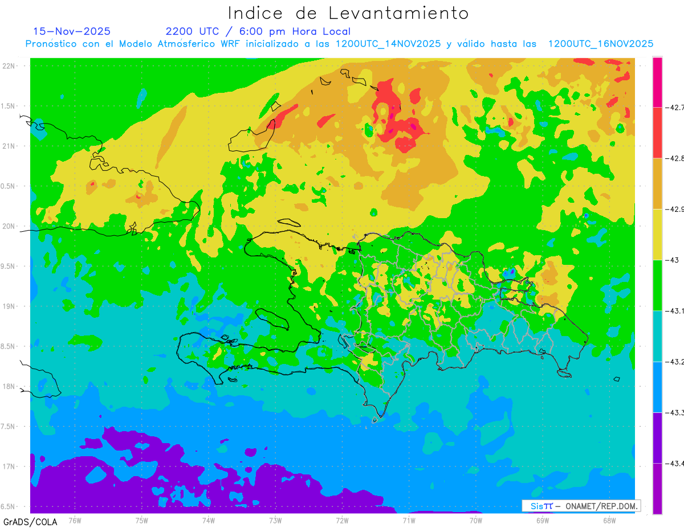Pick the bright blue segment of the color bar
The height and width of the screenshot is (528, 684).
tap(657, 387)
